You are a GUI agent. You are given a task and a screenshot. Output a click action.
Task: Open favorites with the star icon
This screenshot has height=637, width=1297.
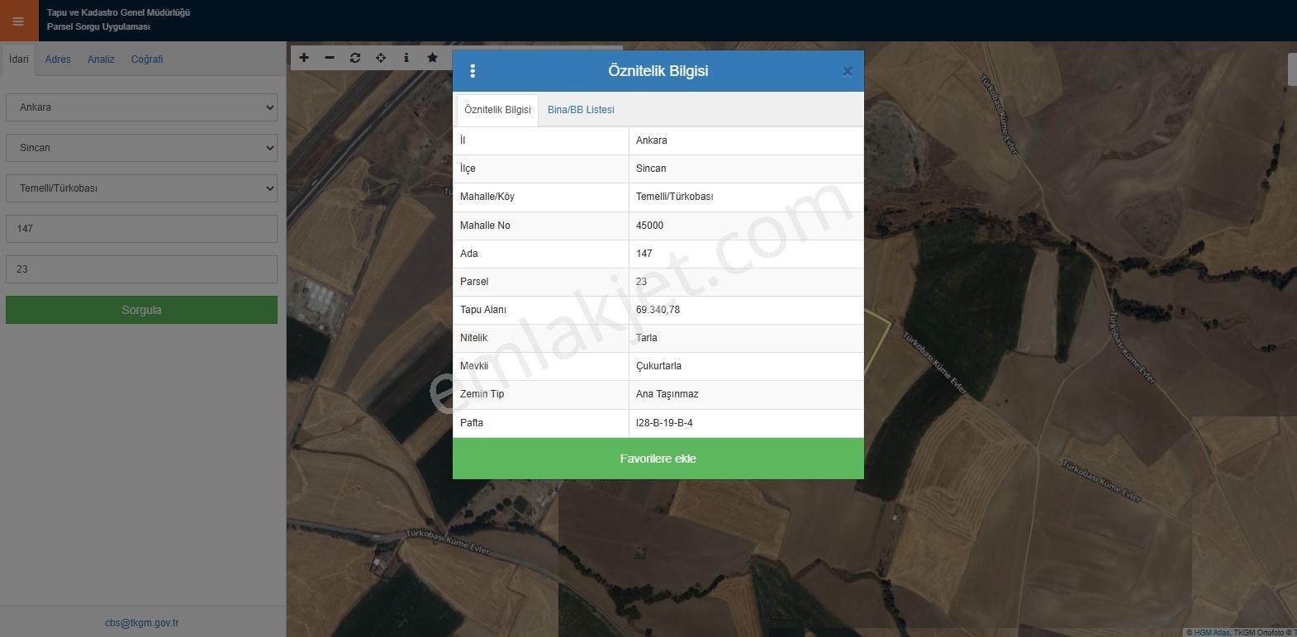pyautogui.click(x=432, y=58)
